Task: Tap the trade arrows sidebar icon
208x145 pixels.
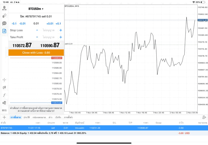Action: 4,16
